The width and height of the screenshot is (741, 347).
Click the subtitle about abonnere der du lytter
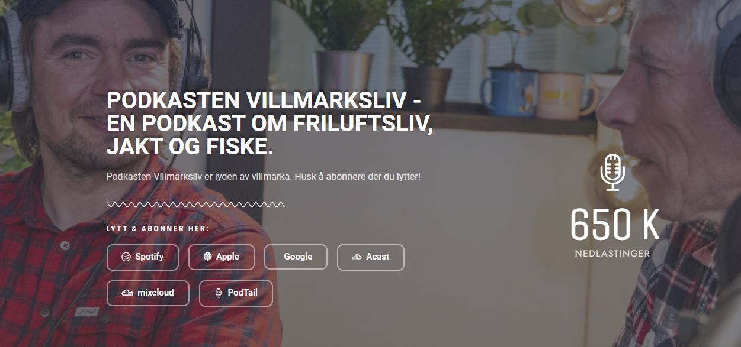pos(264,177)
